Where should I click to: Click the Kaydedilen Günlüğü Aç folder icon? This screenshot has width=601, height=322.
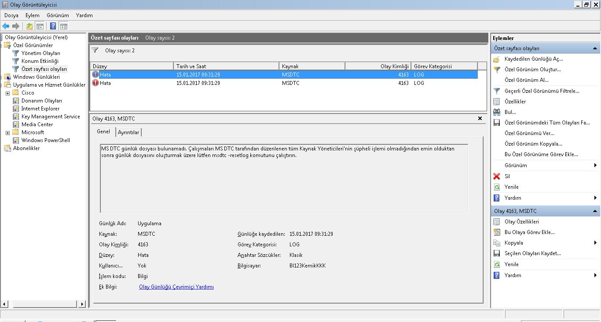point(497,59)
